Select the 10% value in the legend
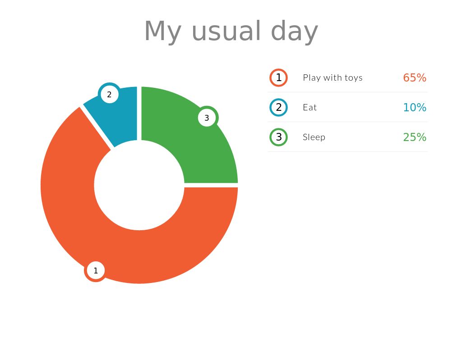 coord(415,107)
